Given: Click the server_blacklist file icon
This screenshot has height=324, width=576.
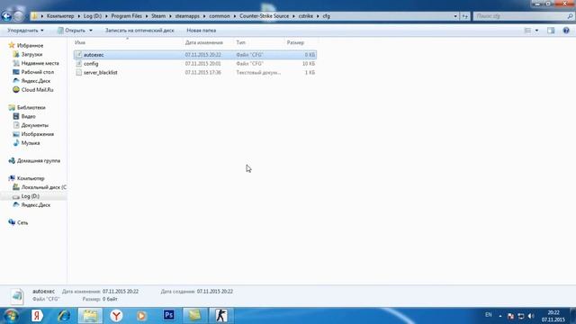Looking at the screenshot, I should pos(78,72).
